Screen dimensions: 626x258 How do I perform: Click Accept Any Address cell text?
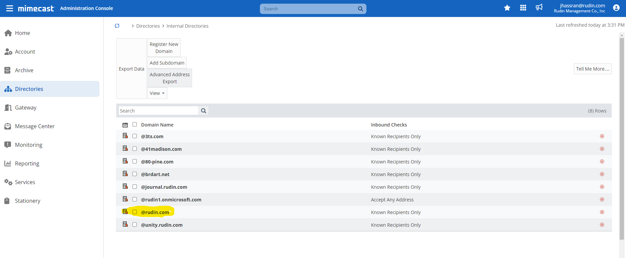[392, 200]
